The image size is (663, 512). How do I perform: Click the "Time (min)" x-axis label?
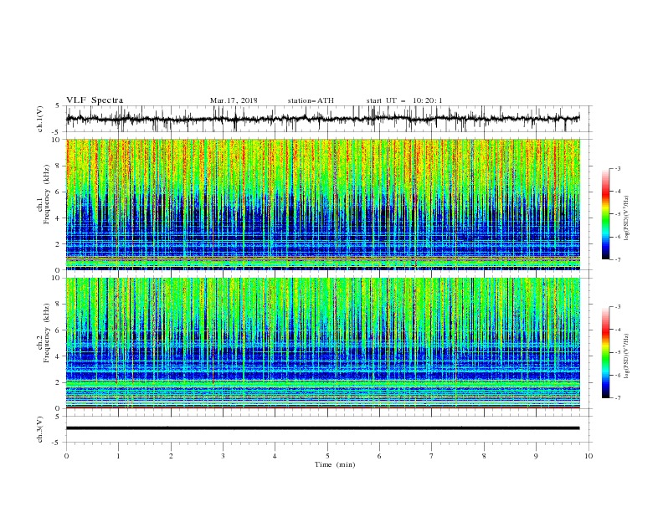(x=335, y=464)
